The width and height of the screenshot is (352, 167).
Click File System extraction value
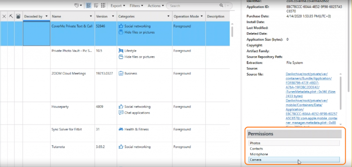295,63
